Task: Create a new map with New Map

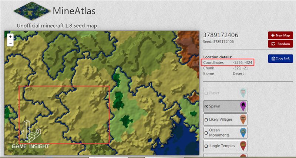Action: (x=280, y=35)
